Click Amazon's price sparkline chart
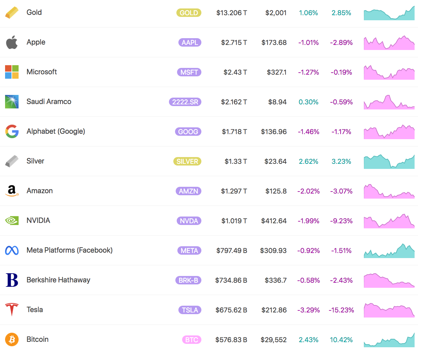Viewport: 421px width, 354px height. (x=389, y=191)
